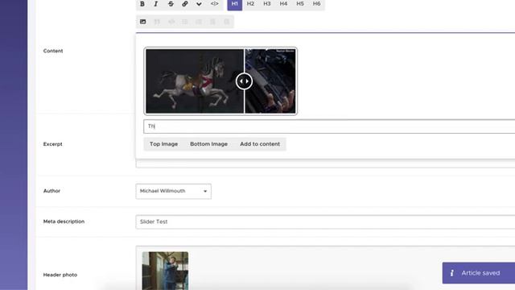The height and width of the screenshot is (290, 515).
Task: Click the Content label
Action: coord(53,51)
